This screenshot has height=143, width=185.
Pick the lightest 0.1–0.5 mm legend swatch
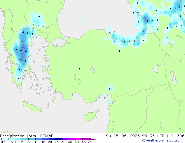pos(5,139)
